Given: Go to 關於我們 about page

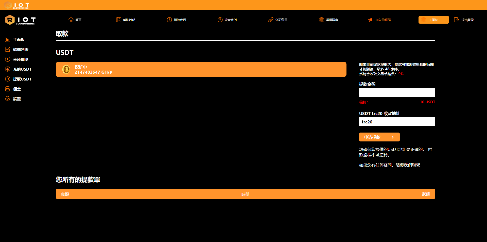Looking at the screenshot, I should [x=180, y=20].
